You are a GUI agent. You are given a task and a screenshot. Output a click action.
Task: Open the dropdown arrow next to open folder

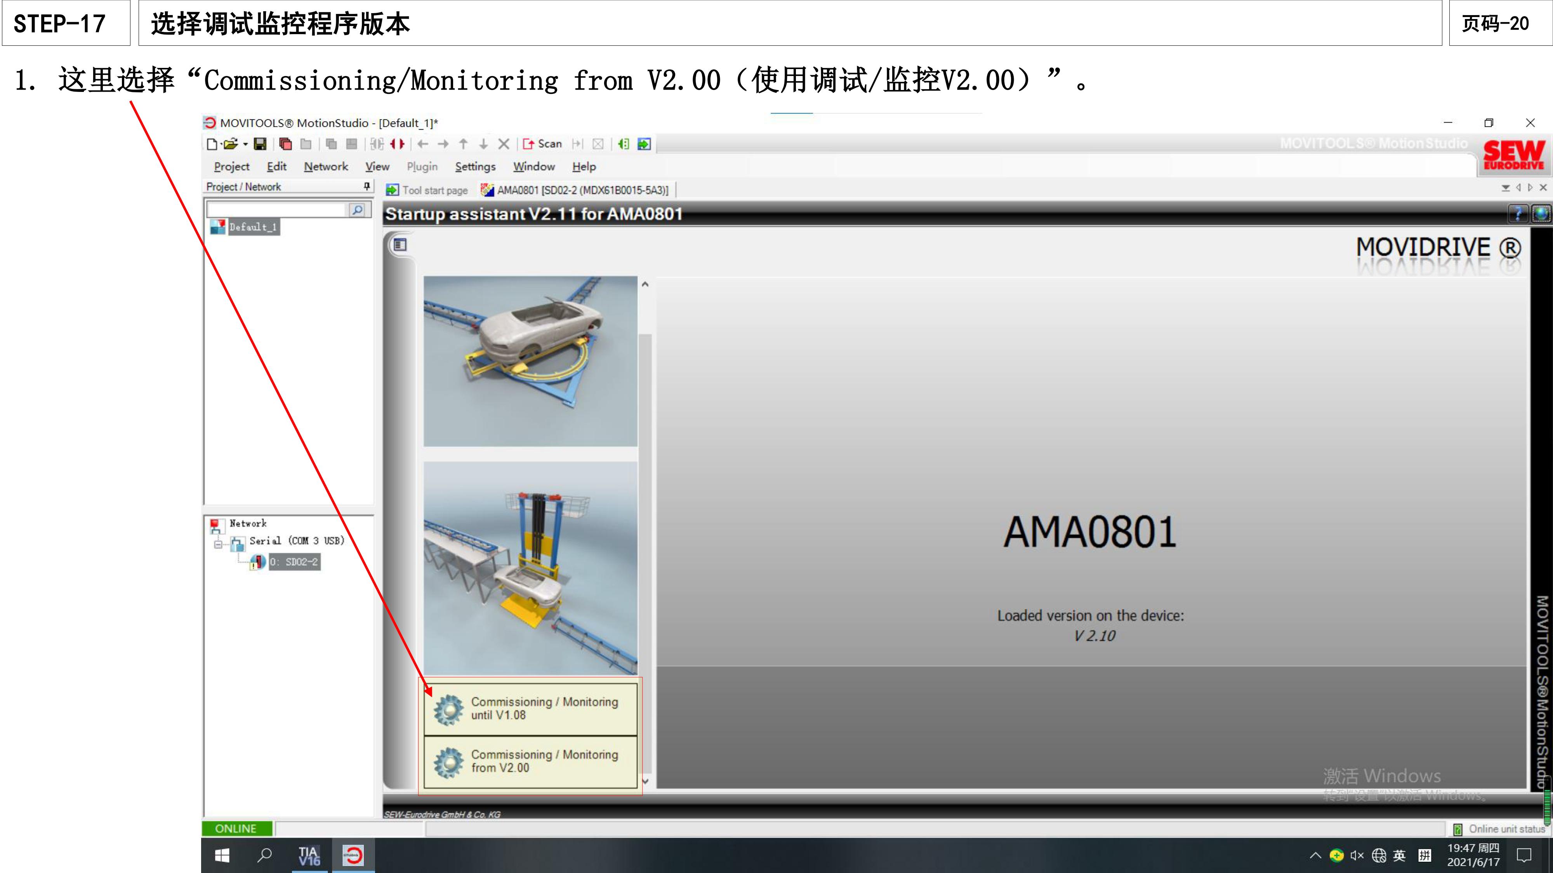click(x=246, y=144)
